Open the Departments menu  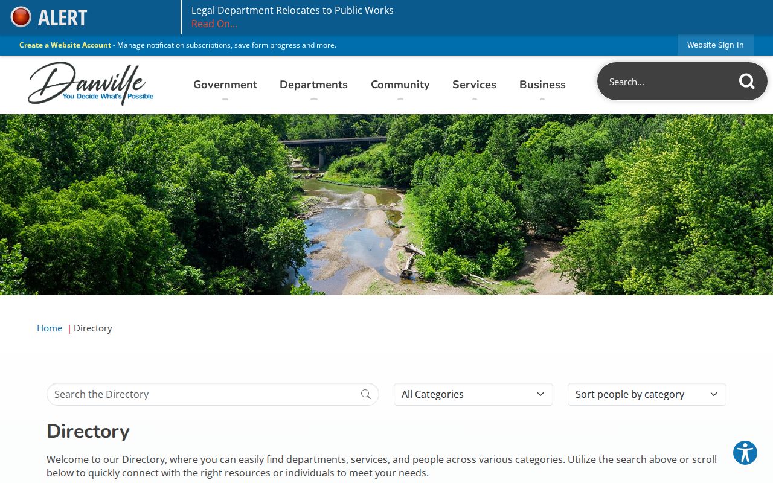[x=313, y=85]
